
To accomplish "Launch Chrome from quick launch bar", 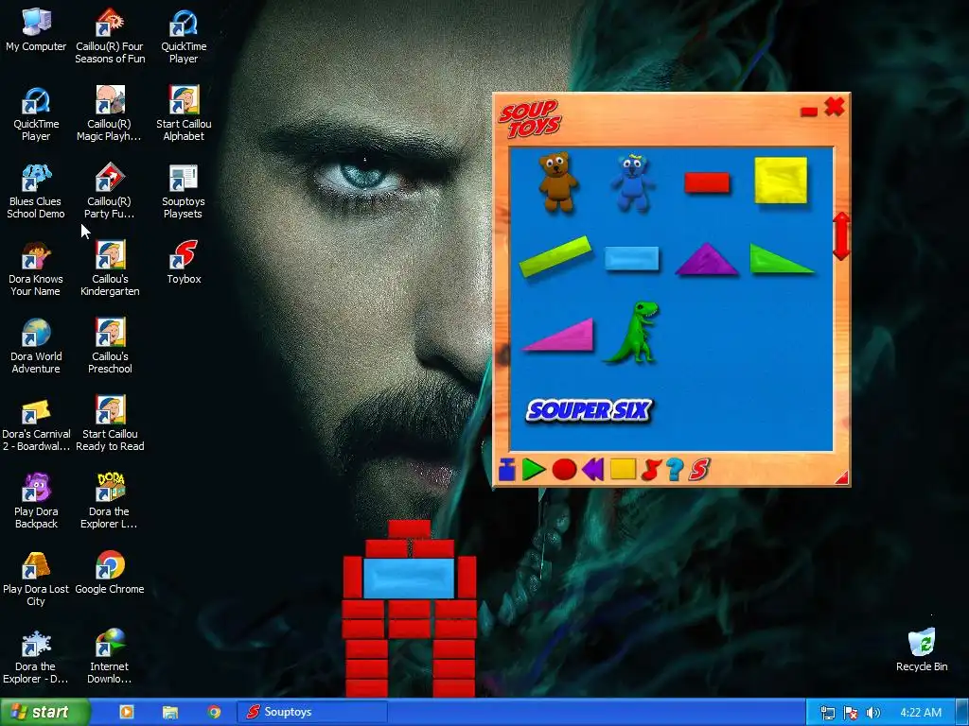I will 215,713.
